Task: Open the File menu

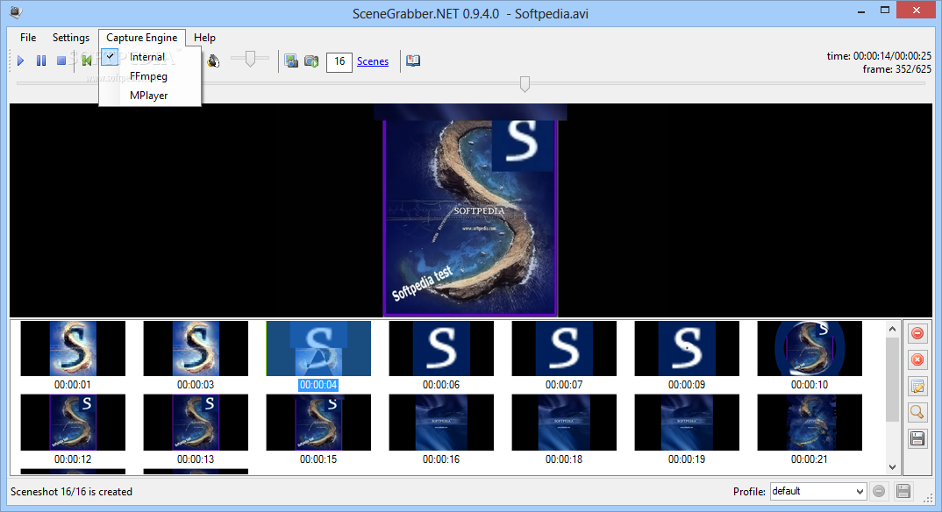Action: tap(28, 37)
